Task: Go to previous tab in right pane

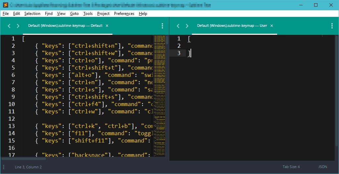Action: [x=178, y=26]
